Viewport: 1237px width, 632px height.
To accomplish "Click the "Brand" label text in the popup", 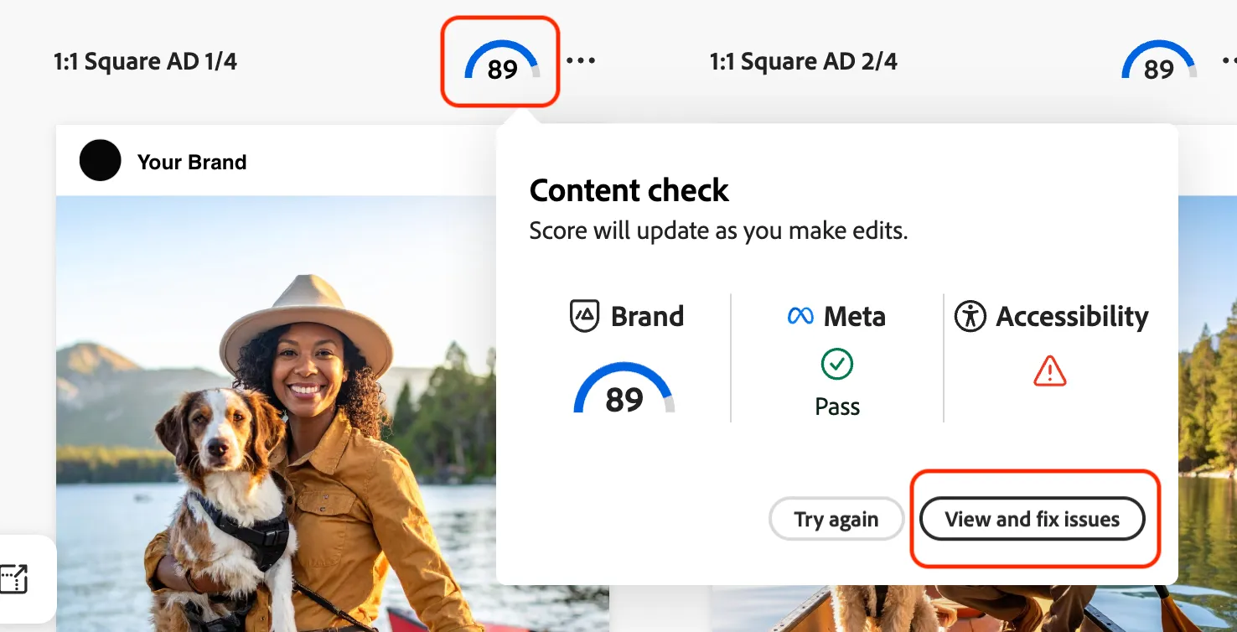I will coord(647,316).
